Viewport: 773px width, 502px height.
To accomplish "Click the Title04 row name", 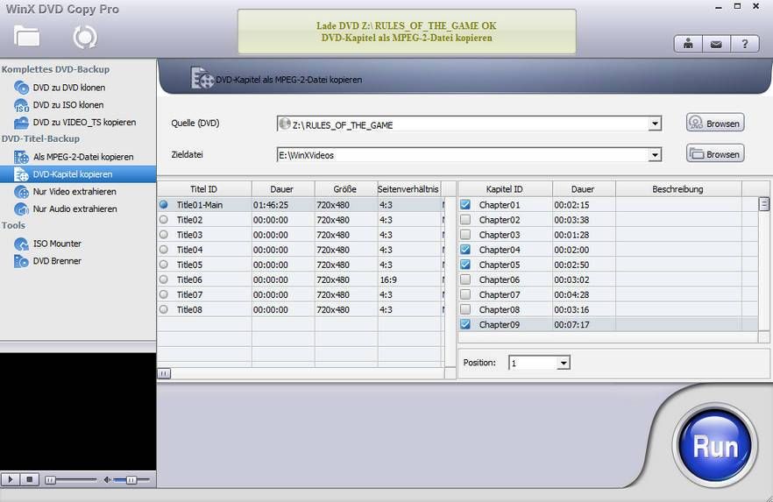I will point(190,250).
